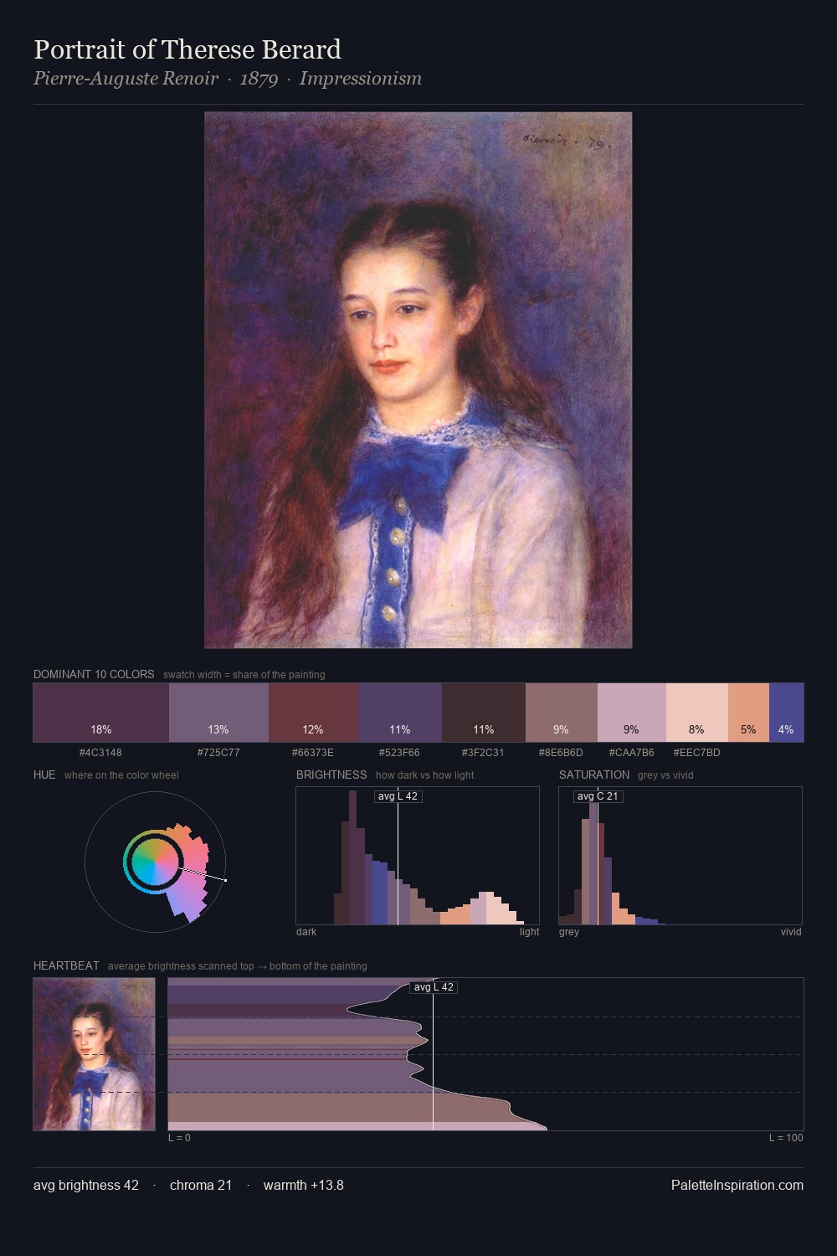Screen dimensions: 837x1256
Task: Click the 'DOMINANT 10 COLORS' heading
Action: pyautogui.click(x=94, y=674)
